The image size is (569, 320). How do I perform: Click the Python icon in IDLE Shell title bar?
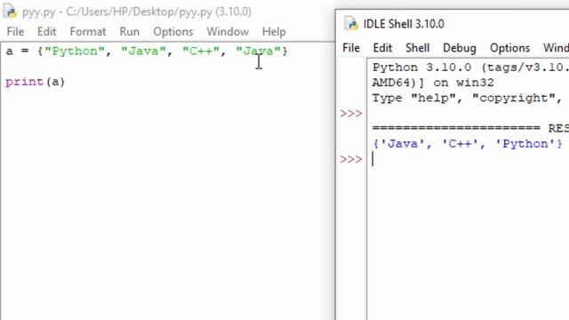(351, 24)
